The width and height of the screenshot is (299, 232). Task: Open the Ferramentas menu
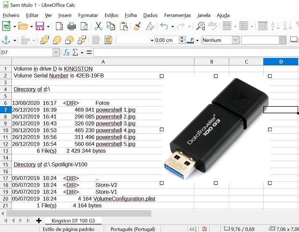(x=177, y=16)
